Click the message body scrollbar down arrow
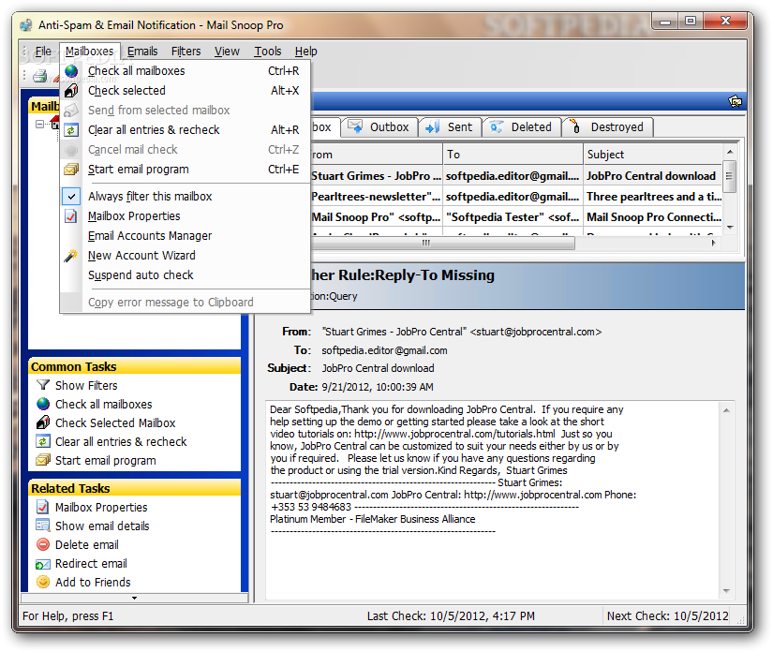Image resolution: width=773 pixels, height=652 pixels. (726, 590)
